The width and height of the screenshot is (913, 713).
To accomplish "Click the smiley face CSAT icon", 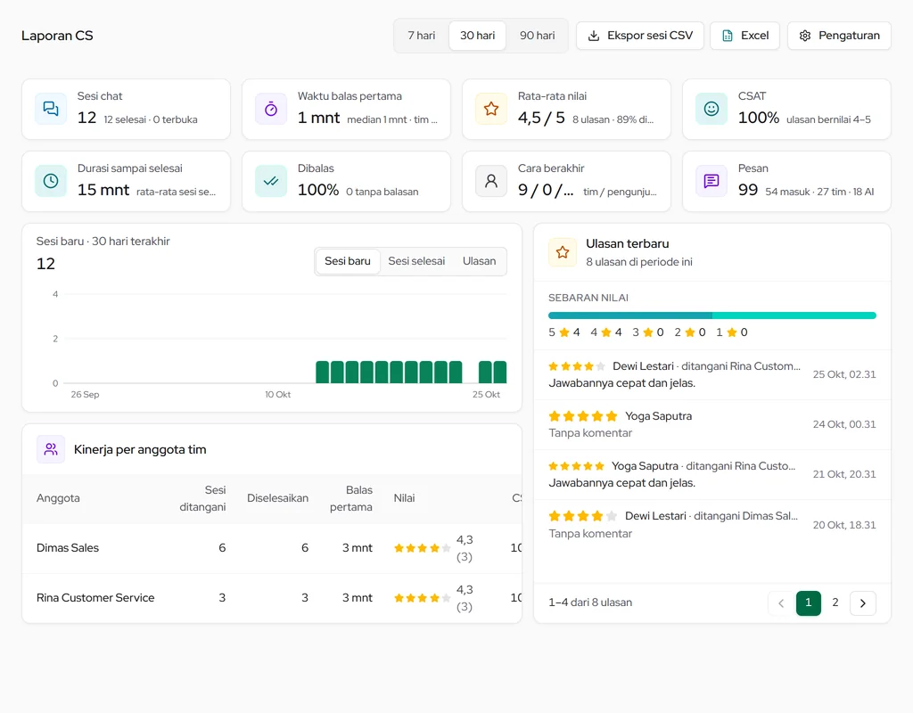I will (x=711, y=109).
